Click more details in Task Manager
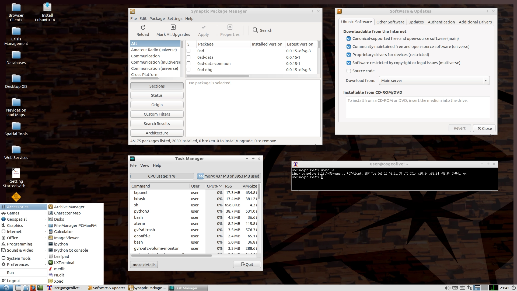The width and height of the screenshot is (517, 291). click(x=144, y=265)
